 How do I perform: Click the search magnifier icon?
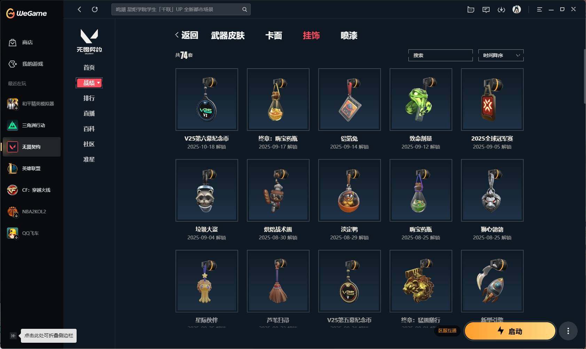coord(245,9)
